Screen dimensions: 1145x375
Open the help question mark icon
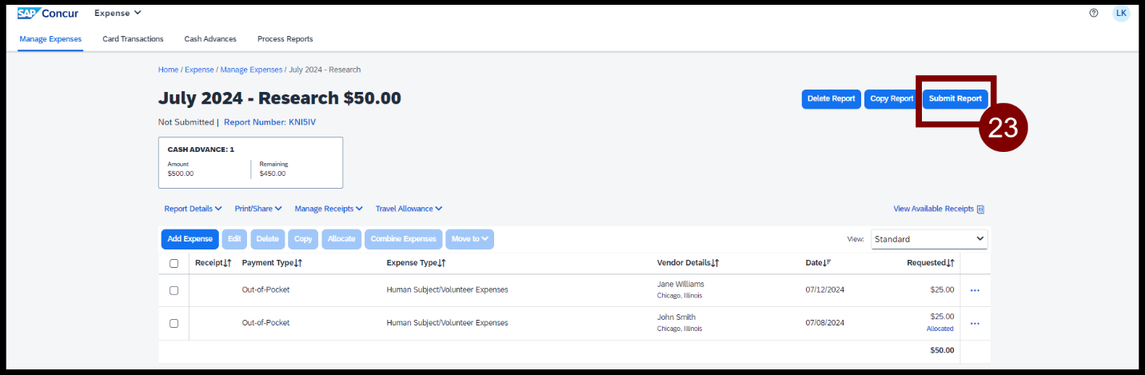point(1094,13)
